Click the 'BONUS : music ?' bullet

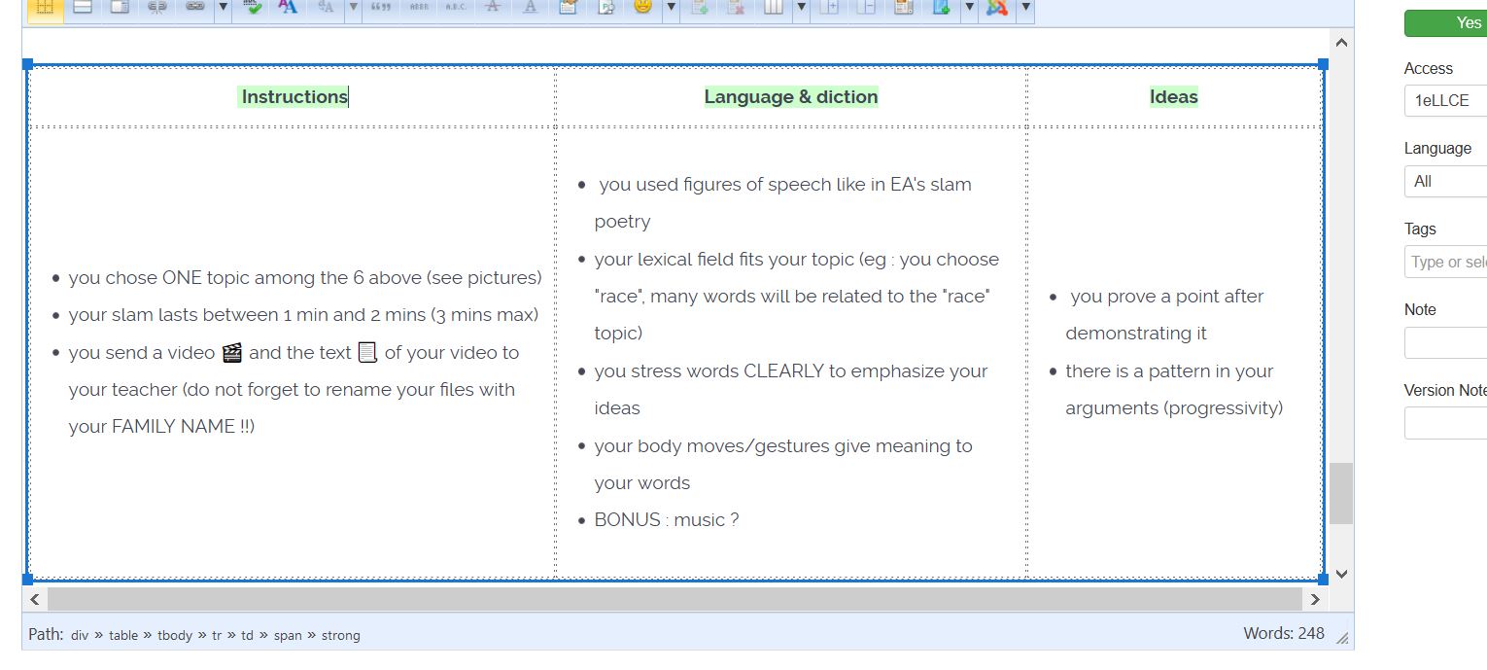pyautogui.click(x=667, y=520)
